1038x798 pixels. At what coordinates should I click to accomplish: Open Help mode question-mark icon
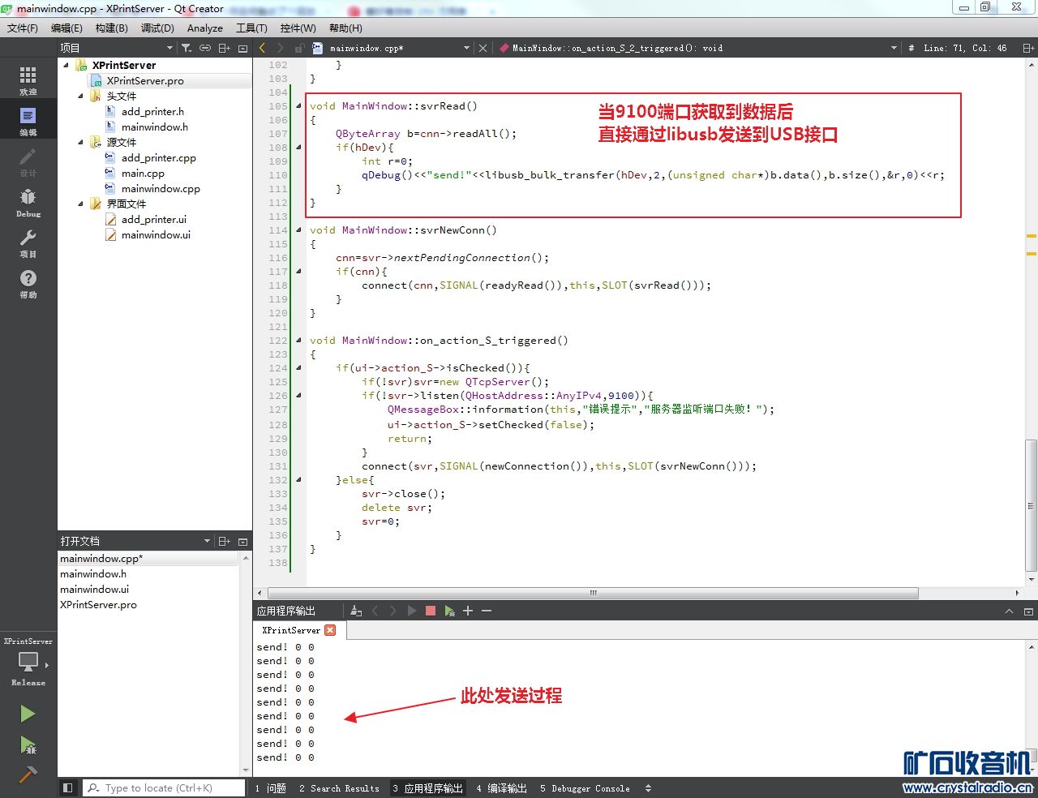tap(28, 284)
